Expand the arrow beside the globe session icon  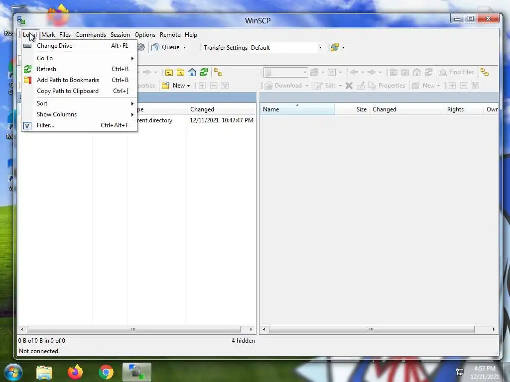pyautogui.click(x=343, y=47)
